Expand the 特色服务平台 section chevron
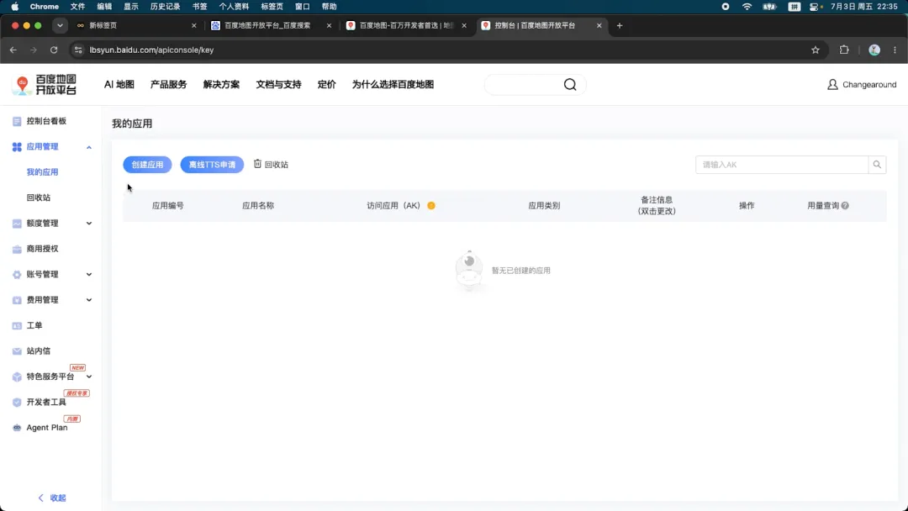The height and width of the screenshot is (511, 908). [x=88, y=377]
